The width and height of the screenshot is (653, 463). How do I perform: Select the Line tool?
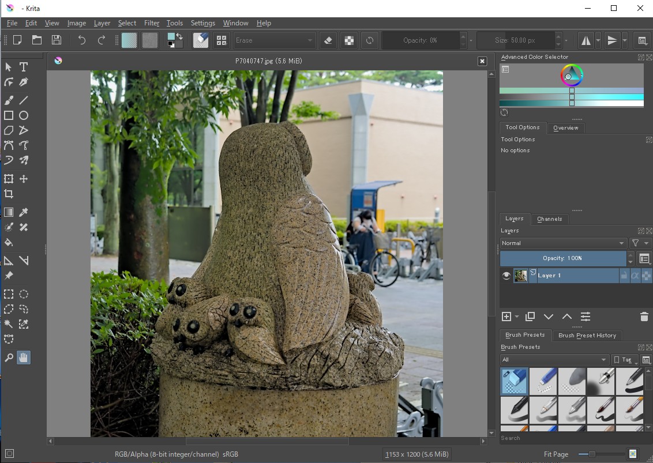tap(24, 100)
